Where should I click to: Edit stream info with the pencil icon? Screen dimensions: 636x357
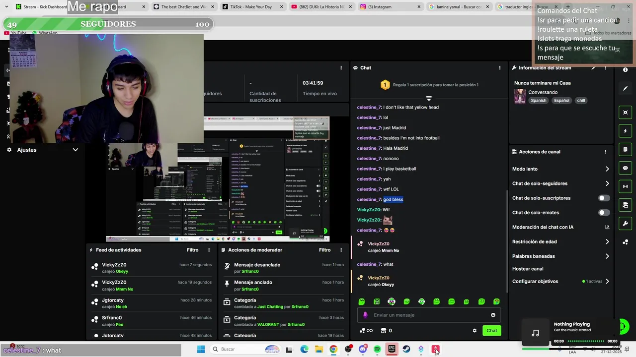(x=593, y=68)
